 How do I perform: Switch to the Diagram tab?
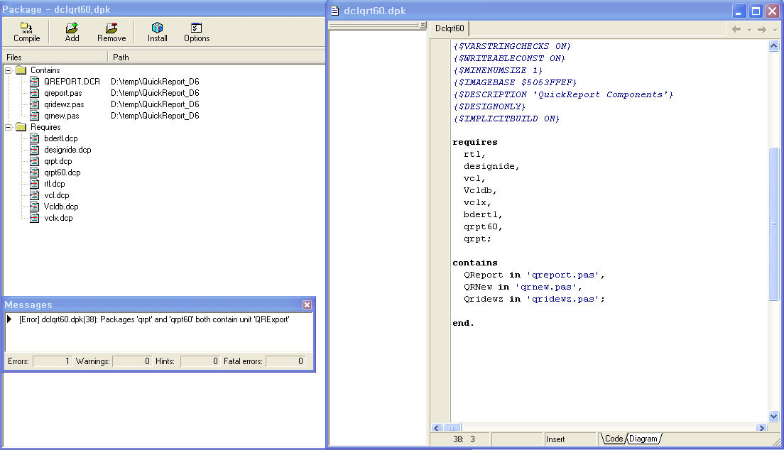click(643, 439)
